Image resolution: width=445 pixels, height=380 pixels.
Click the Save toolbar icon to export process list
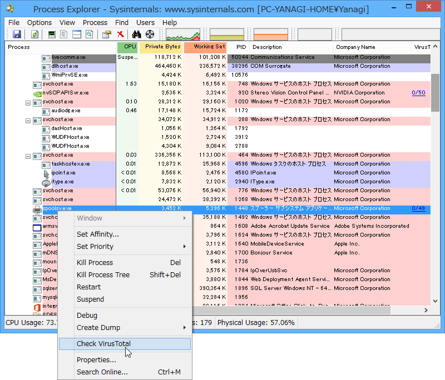(x=18, y=33)
